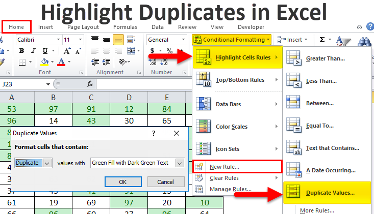Toggle Italic formatting

tap(33, 51)
